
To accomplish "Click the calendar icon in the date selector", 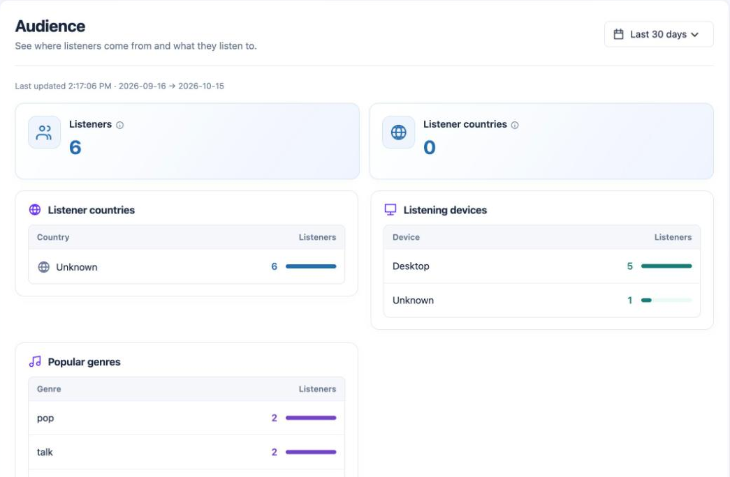I will pos(618,34).
